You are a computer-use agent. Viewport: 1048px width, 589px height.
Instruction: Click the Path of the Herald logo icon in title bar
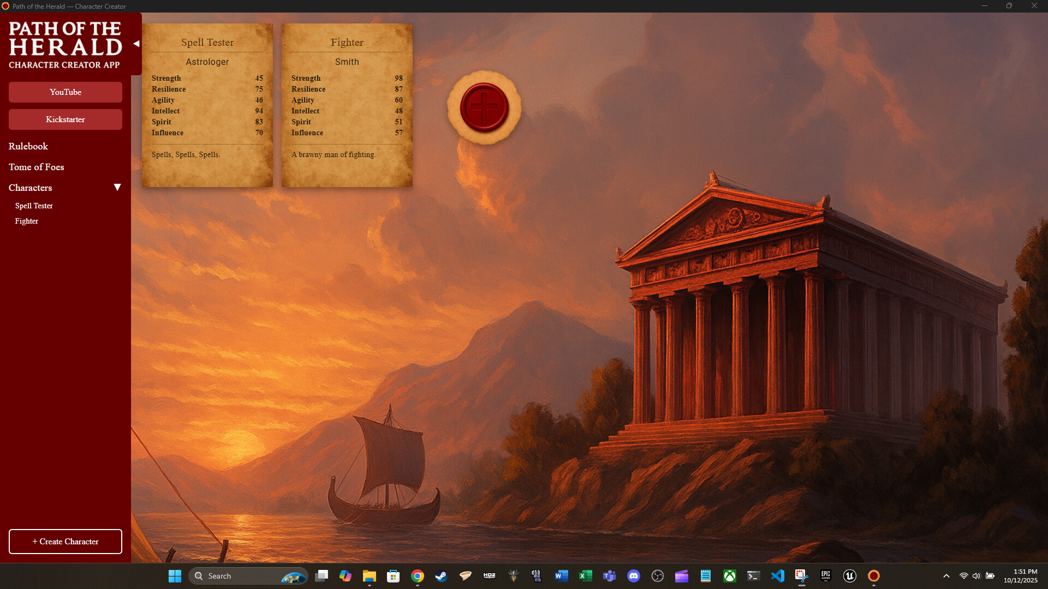click(x=5, y=6)
